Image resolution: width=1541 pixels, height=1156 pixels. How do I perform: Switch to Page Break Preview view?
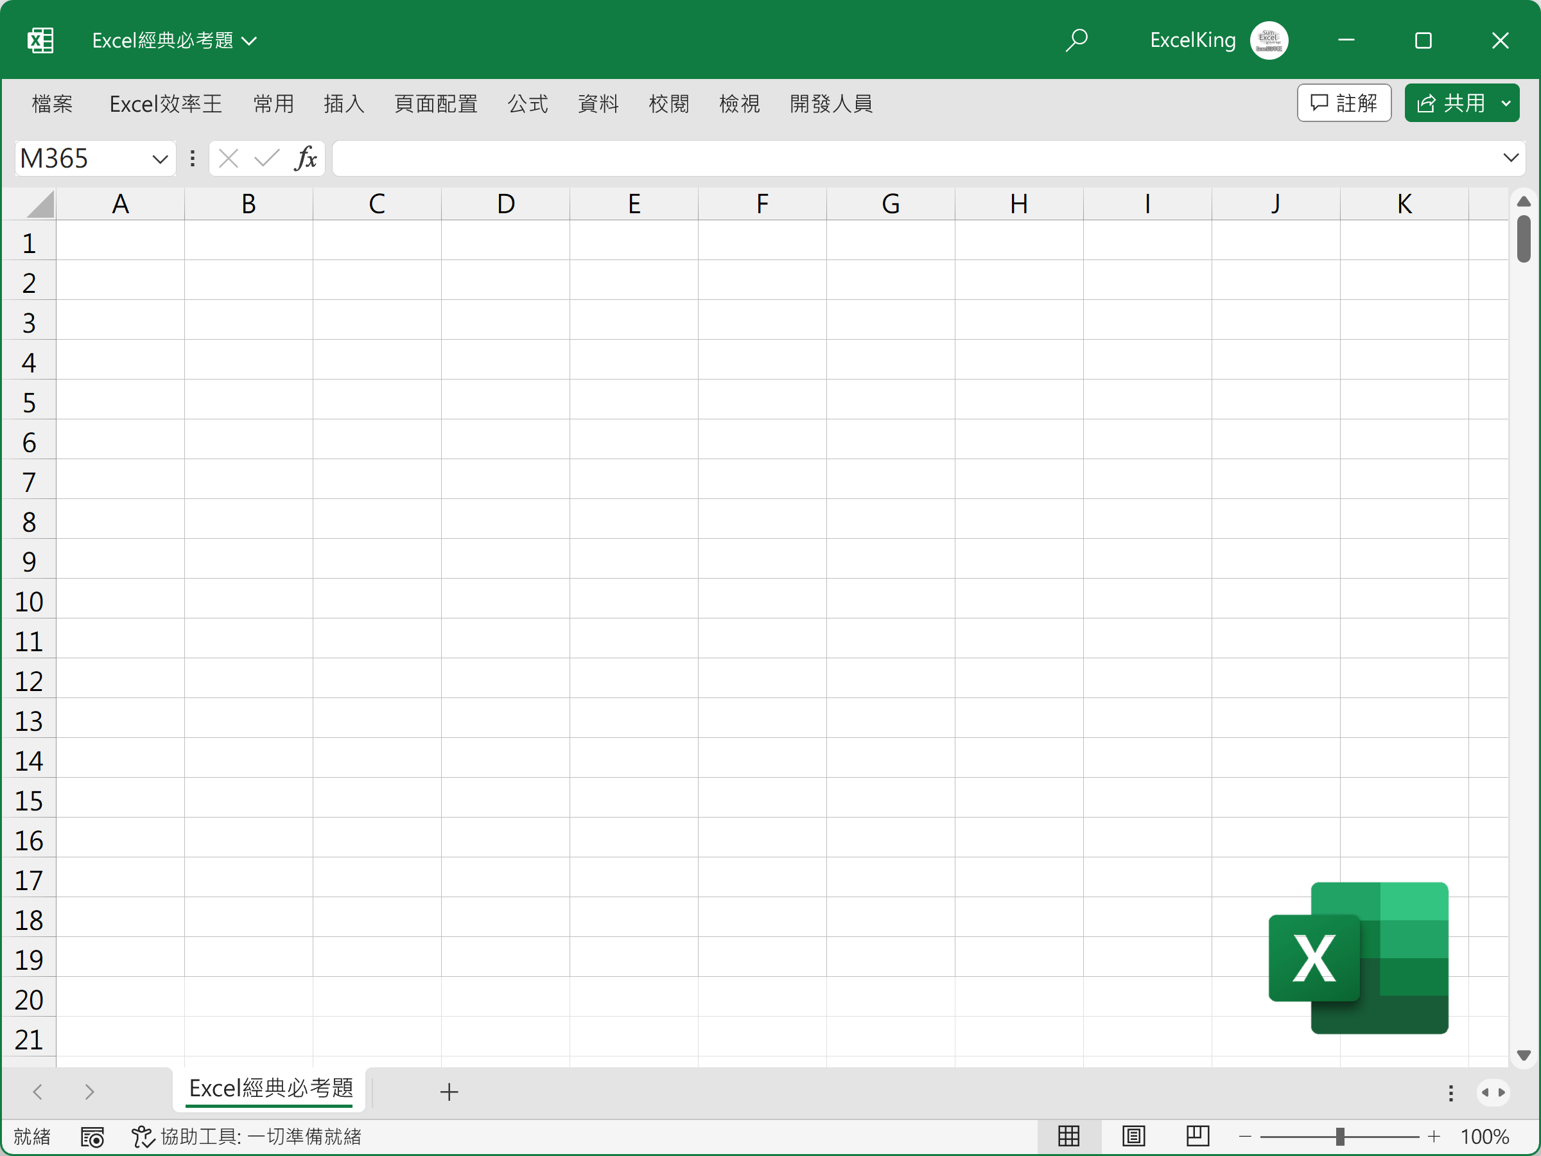(x=1197, y=1137)
